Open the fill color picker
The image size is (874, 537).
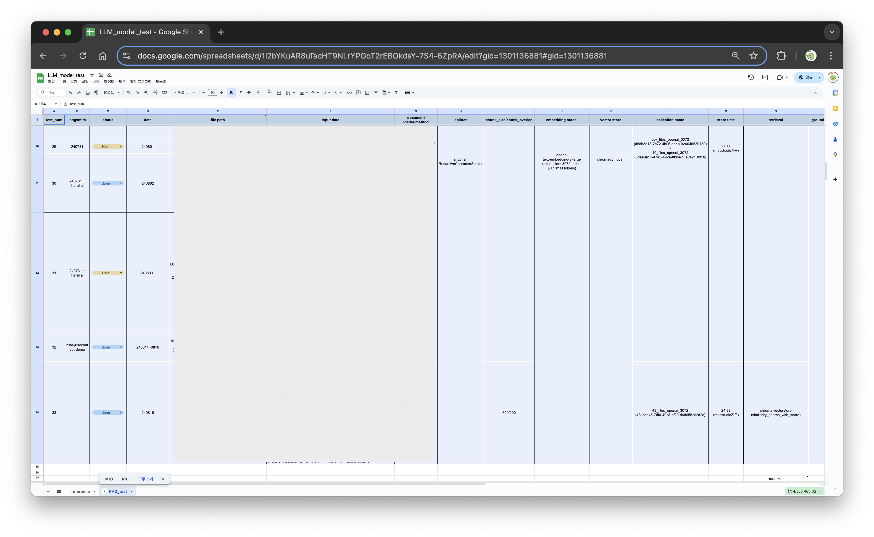(270, 93)
